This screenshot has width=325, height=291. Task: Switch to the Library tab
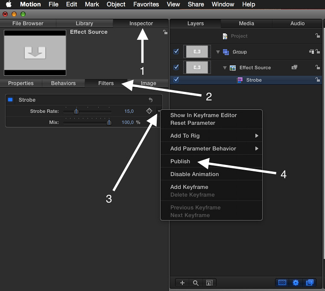(85, 24)
